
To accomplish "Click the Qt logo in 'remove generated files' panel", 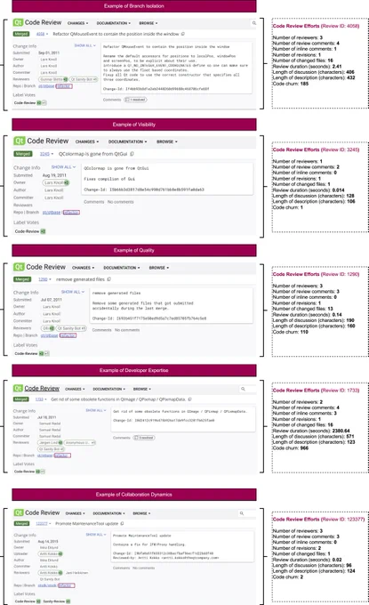I will point(19,267).
